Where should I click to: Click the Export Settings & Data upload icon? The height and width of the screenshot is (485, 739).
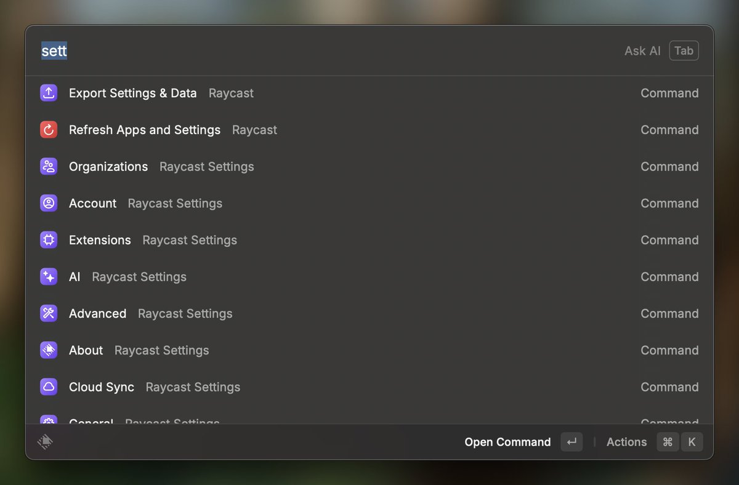pos(49,93)
